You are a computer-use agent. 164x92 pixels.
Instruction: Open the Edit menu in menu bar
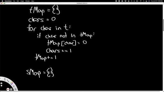click(18, 1)
